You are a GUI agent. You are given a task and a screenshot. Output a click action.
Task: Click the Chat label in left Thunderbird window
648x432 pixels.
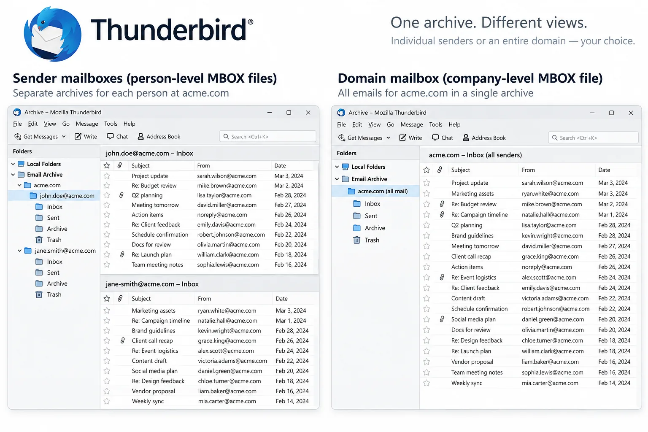(122, 136)
